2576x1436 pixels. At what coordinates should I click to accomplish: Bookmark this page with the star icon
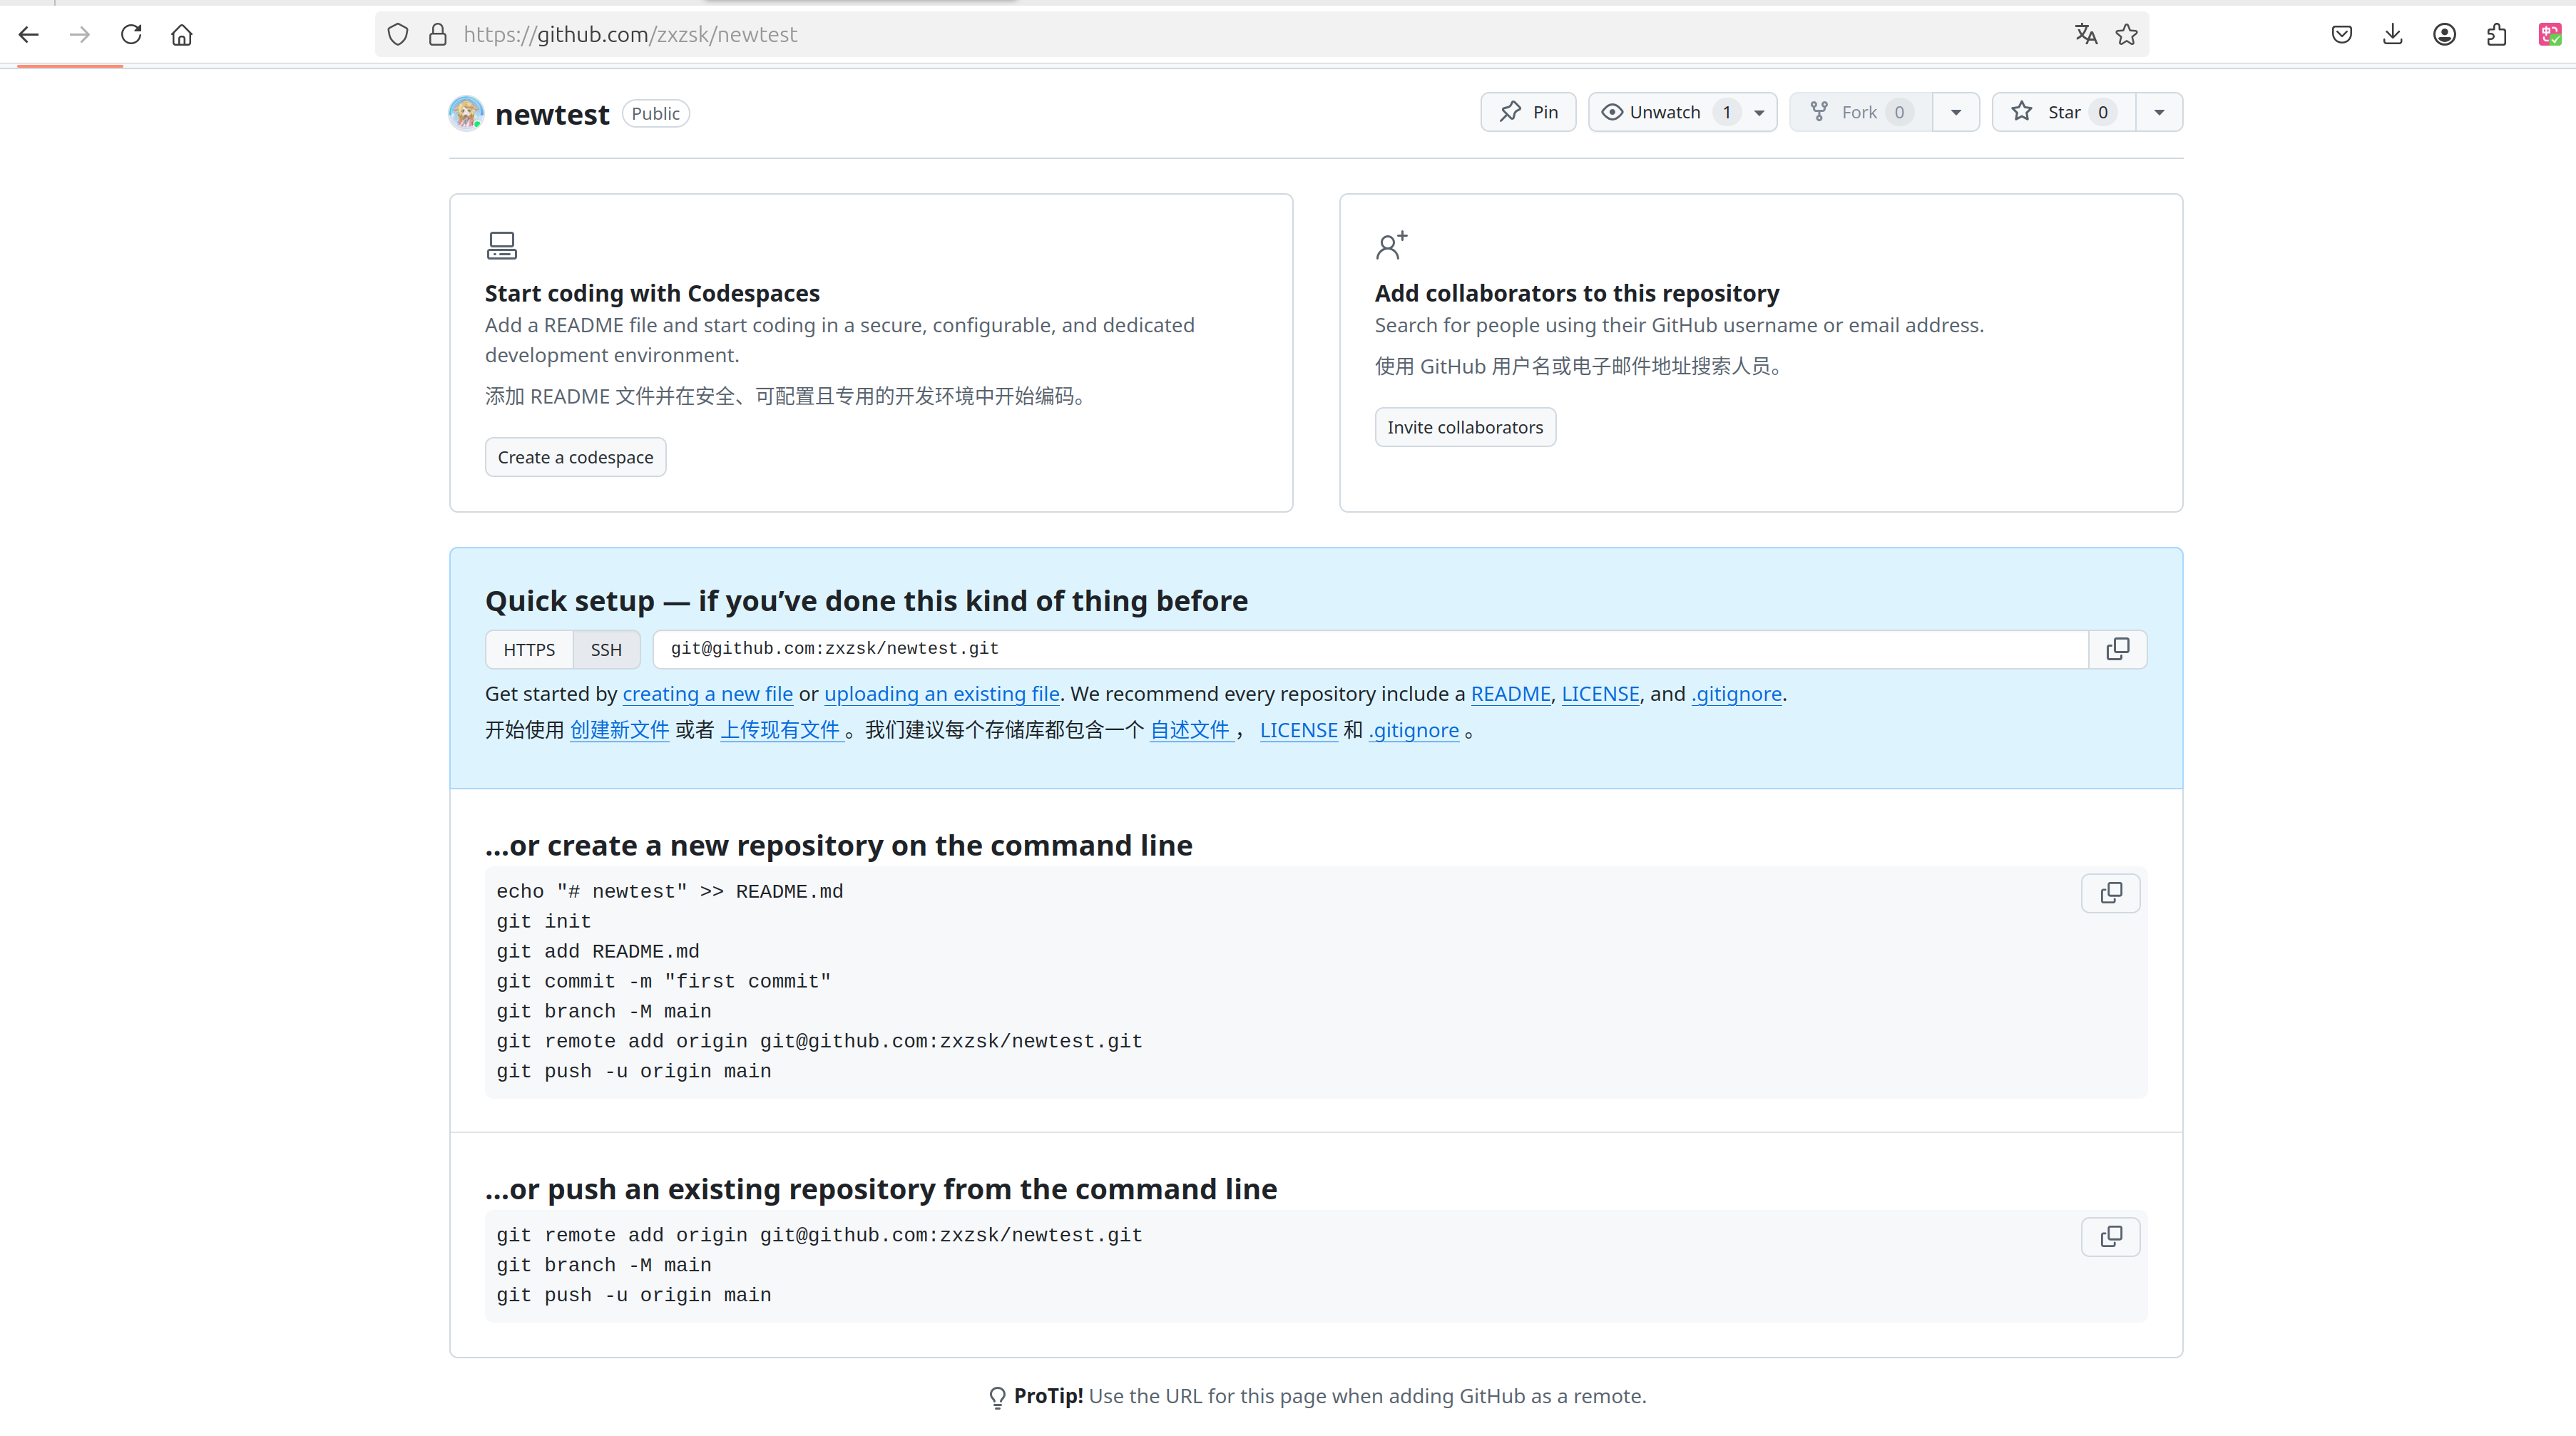(x=2126, y=35)
